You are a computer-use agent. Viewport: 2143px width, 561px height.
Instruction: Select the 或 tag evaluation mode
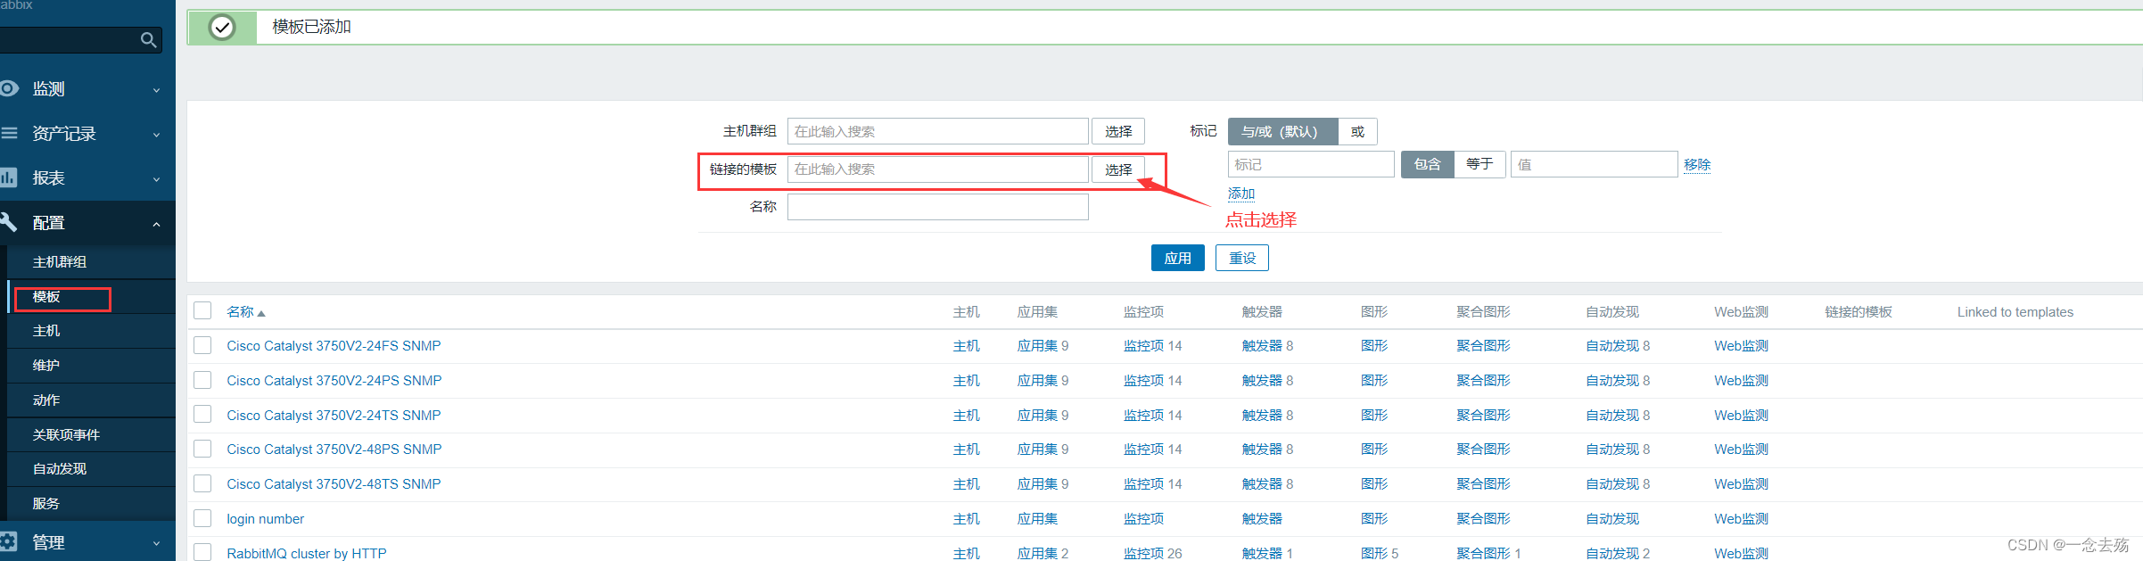pyautogui.click(x=1357, y=131)
